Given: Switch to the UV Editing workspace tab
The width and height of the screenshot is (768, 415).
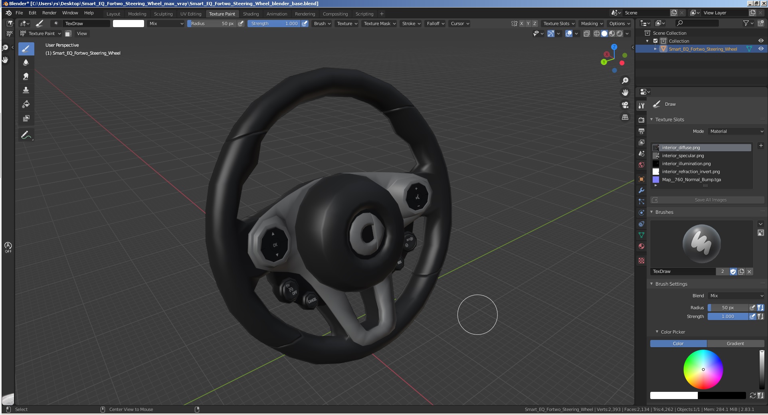Looking at the screenshot, I should pyautogui.click(x=191, y=14).
